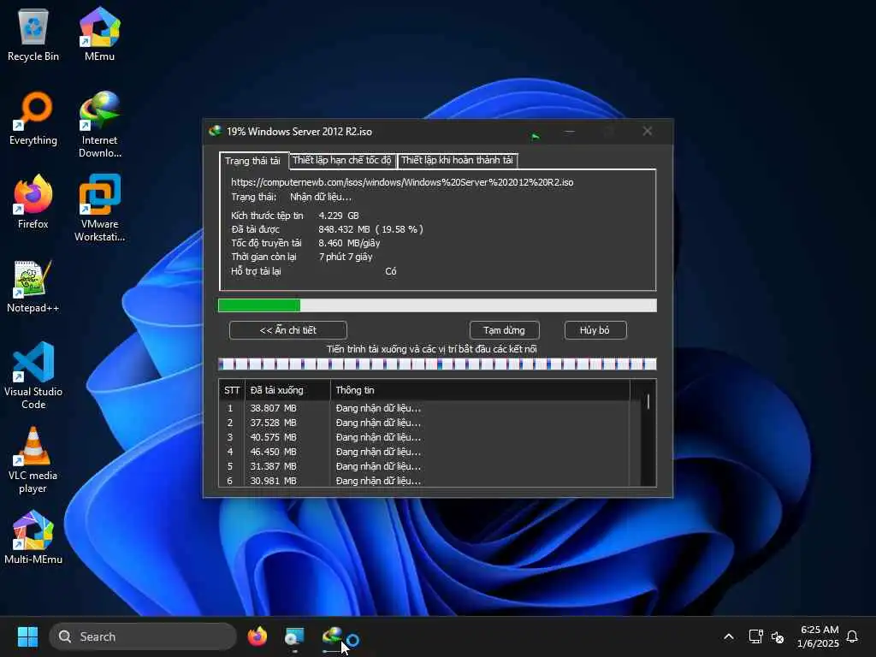The height and width of the screenshot is (657, 876).
Task: Open the Firefox desktop shortcut
Action: [x=33, y=202]
